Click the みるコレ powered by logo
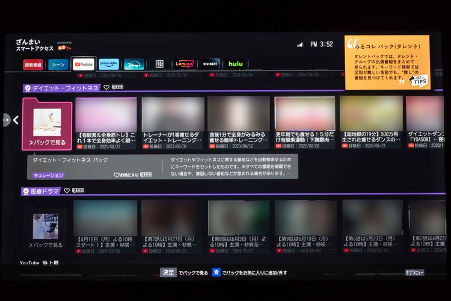 point(64,46)
